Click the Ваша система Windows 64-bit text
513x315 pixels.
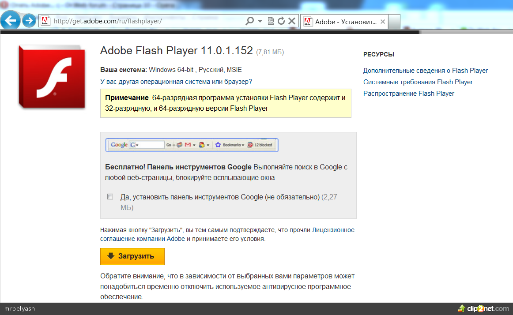[171, 70]
